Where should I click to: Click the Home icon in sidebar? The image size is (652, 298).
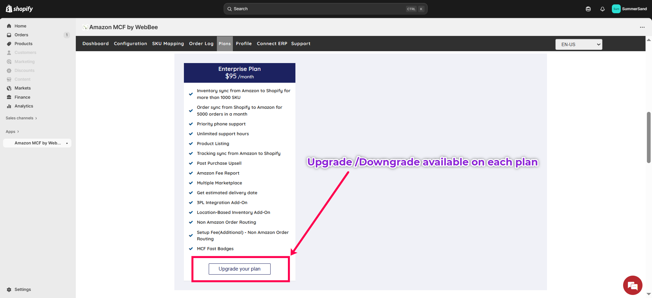9,26
